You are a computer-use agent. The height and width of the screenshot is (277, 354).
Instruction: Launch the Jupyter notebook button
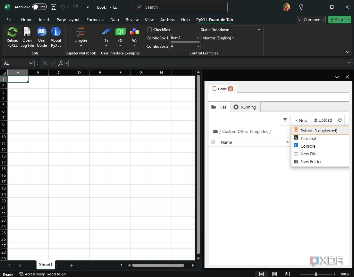tap(81, 37)
